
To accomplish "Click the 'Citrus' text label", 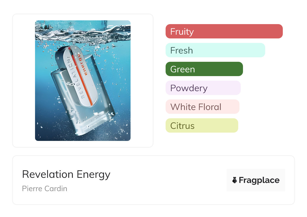I will point(182,126).
